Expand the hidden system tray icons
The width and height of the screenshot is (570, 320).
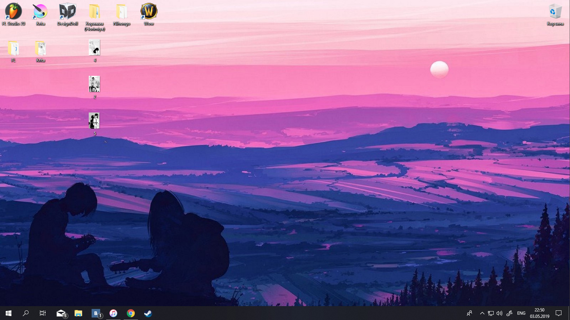pyautogui.click(x=482, y=313)
